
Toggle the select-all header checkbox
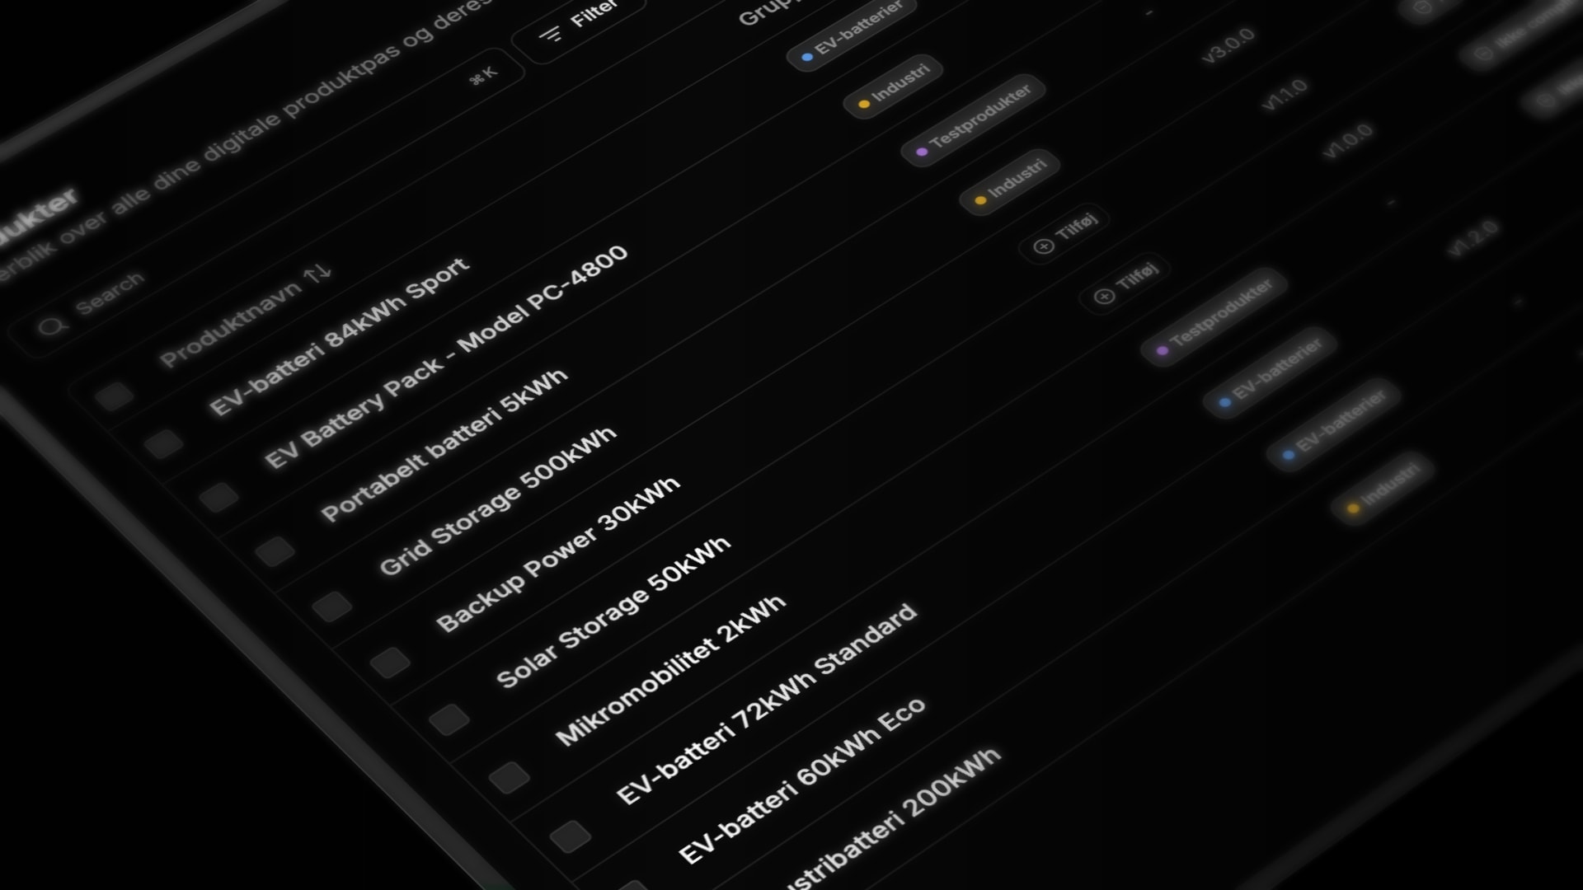115,396
